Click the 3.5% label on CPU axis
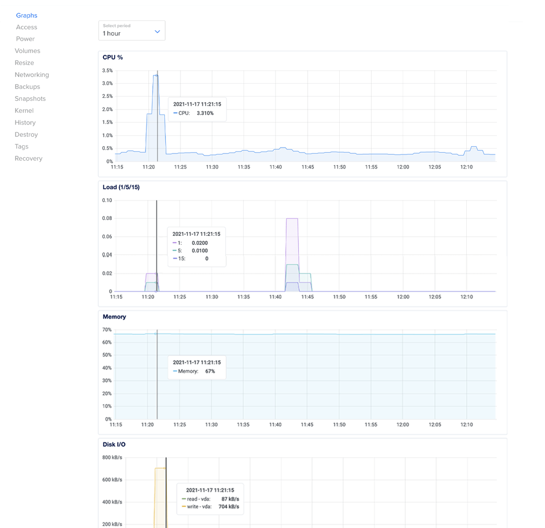 pyautogui.click(x=108, y=71)
